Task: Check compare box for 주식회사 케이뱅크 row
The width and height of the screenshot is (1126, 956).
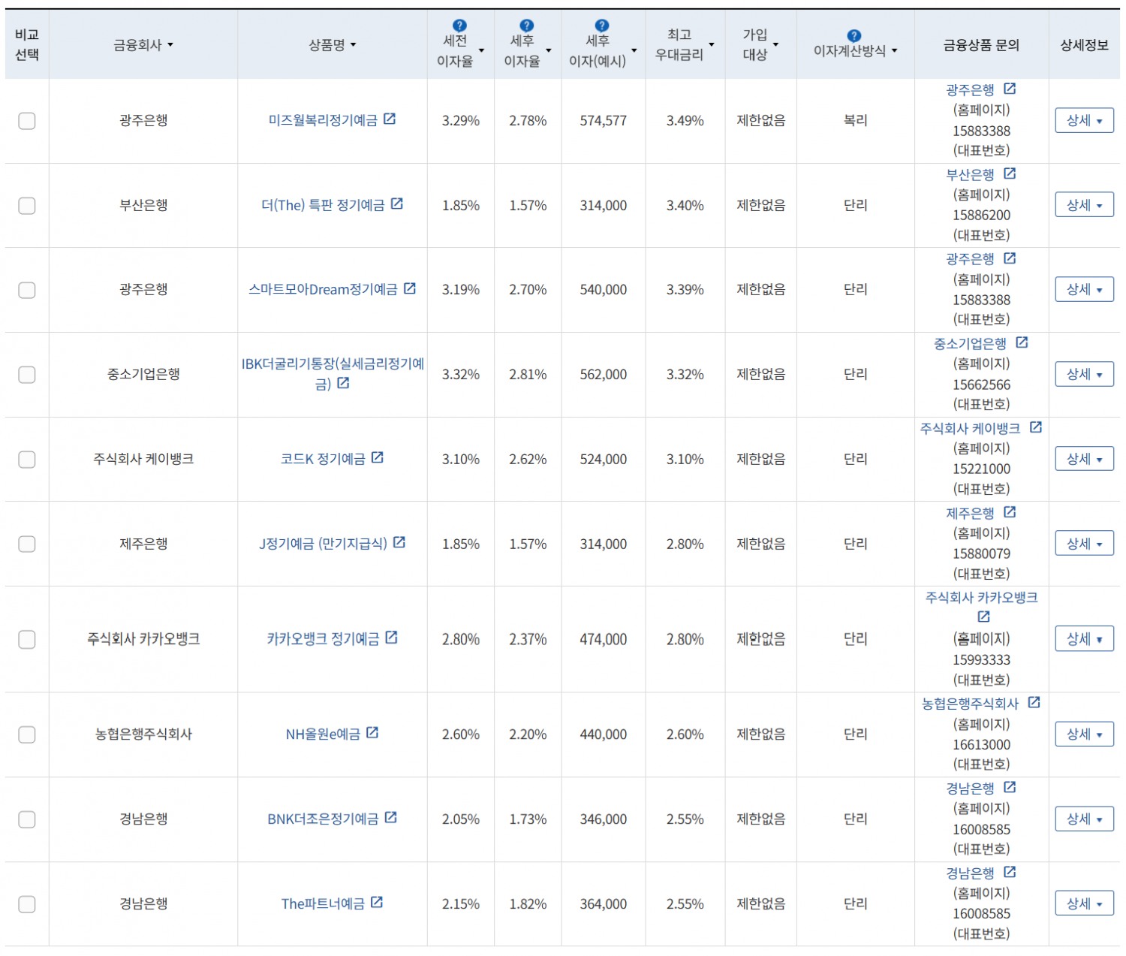Action: point(27,460)
